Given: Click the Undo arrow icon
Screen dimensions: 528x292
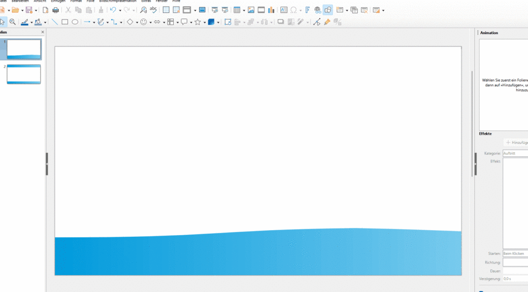Looking at the screenshot, I should [x=113, y=10].
